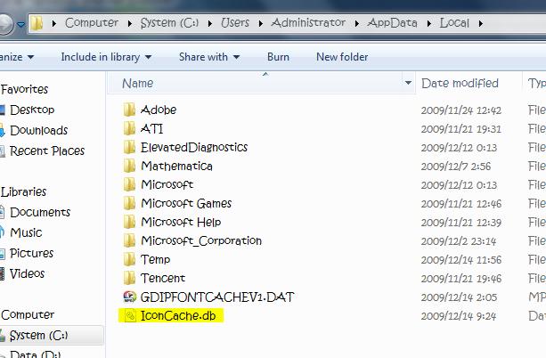Expand arrow after AppData breadcrumb
This screenshot has height=358, width=546.
pyautogui.click(x=429, y=23)
